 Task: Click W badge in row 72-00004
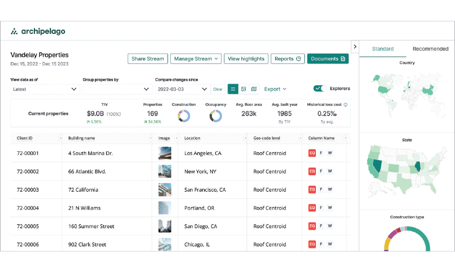click(330, 207)
